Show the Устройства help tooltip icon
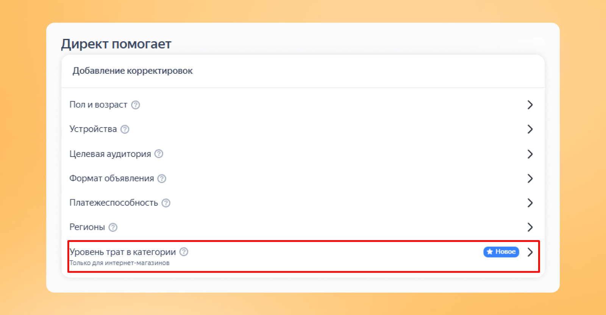606x315 pixels. click(125, 129)
